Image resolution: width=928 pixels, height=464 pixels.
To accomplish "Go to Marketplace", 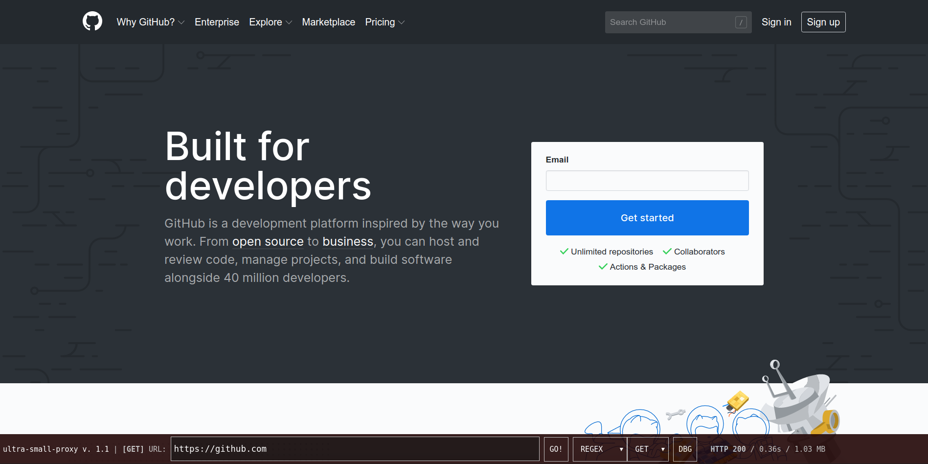I will [x=329, y=22].
